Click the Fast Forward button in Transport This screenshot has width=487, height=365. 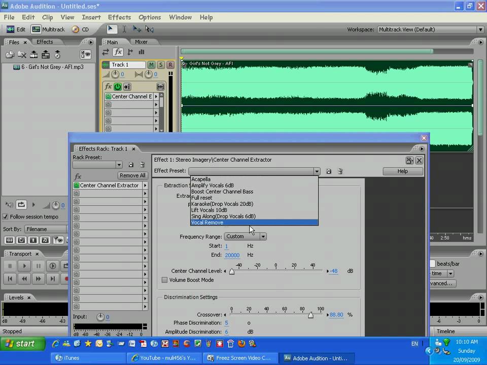coord(39,279)
